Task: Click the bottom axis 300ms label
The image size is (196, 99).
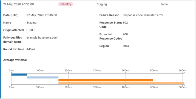Action: coord(97,87)
